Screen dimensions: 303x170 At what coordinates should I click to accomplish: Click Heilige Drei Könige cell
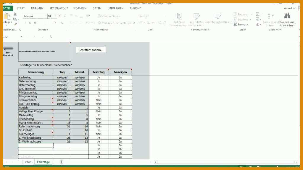[36, 111]
